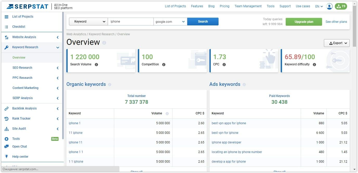The image size is (358, 173).
Task: Open List of Projects in top navigation
Action: pos(175,6)
